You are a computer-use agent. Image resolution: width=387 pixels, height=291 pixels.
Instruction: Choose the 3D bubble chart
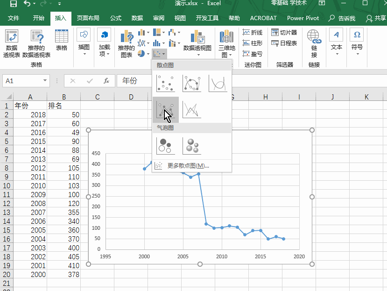pos(192,146)
